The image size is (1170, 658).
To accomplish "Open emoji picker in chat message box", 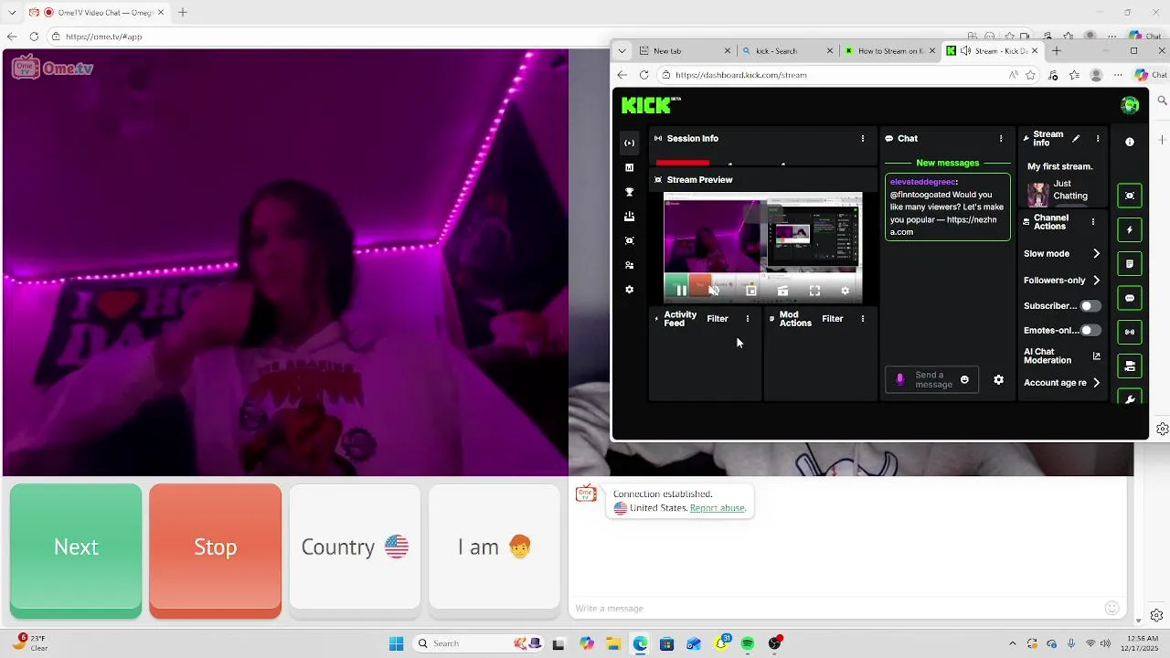I will pos(964,379).
